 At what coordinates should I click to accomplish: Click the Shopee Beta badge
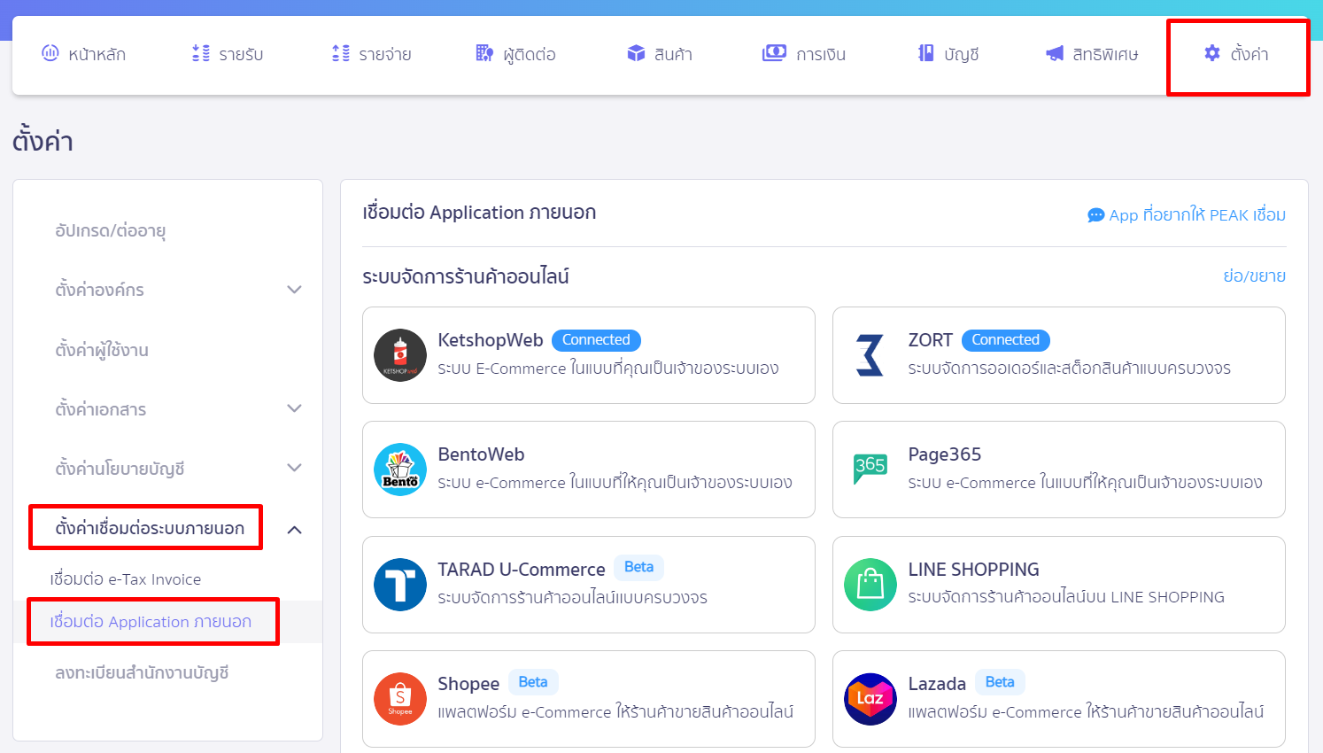[533, 682]
